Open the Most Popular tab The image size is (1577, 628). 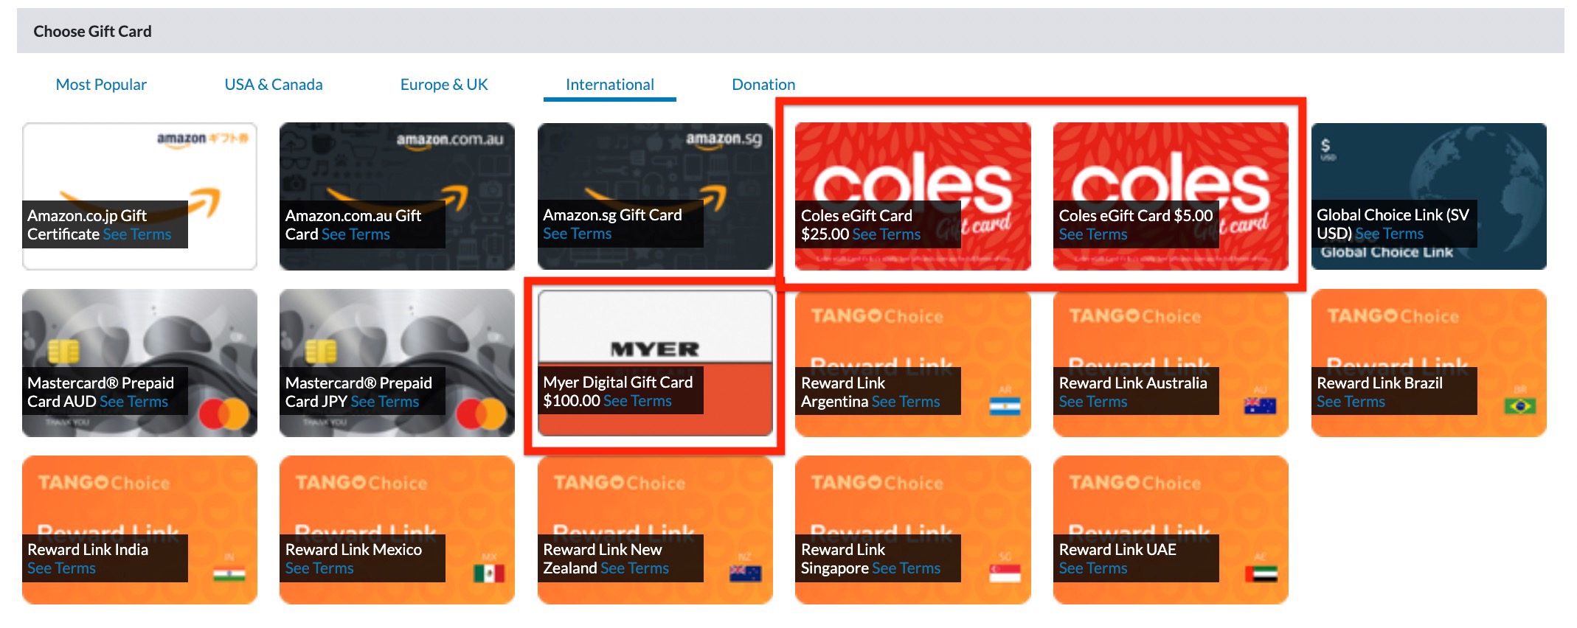click(x=101, y=85)
